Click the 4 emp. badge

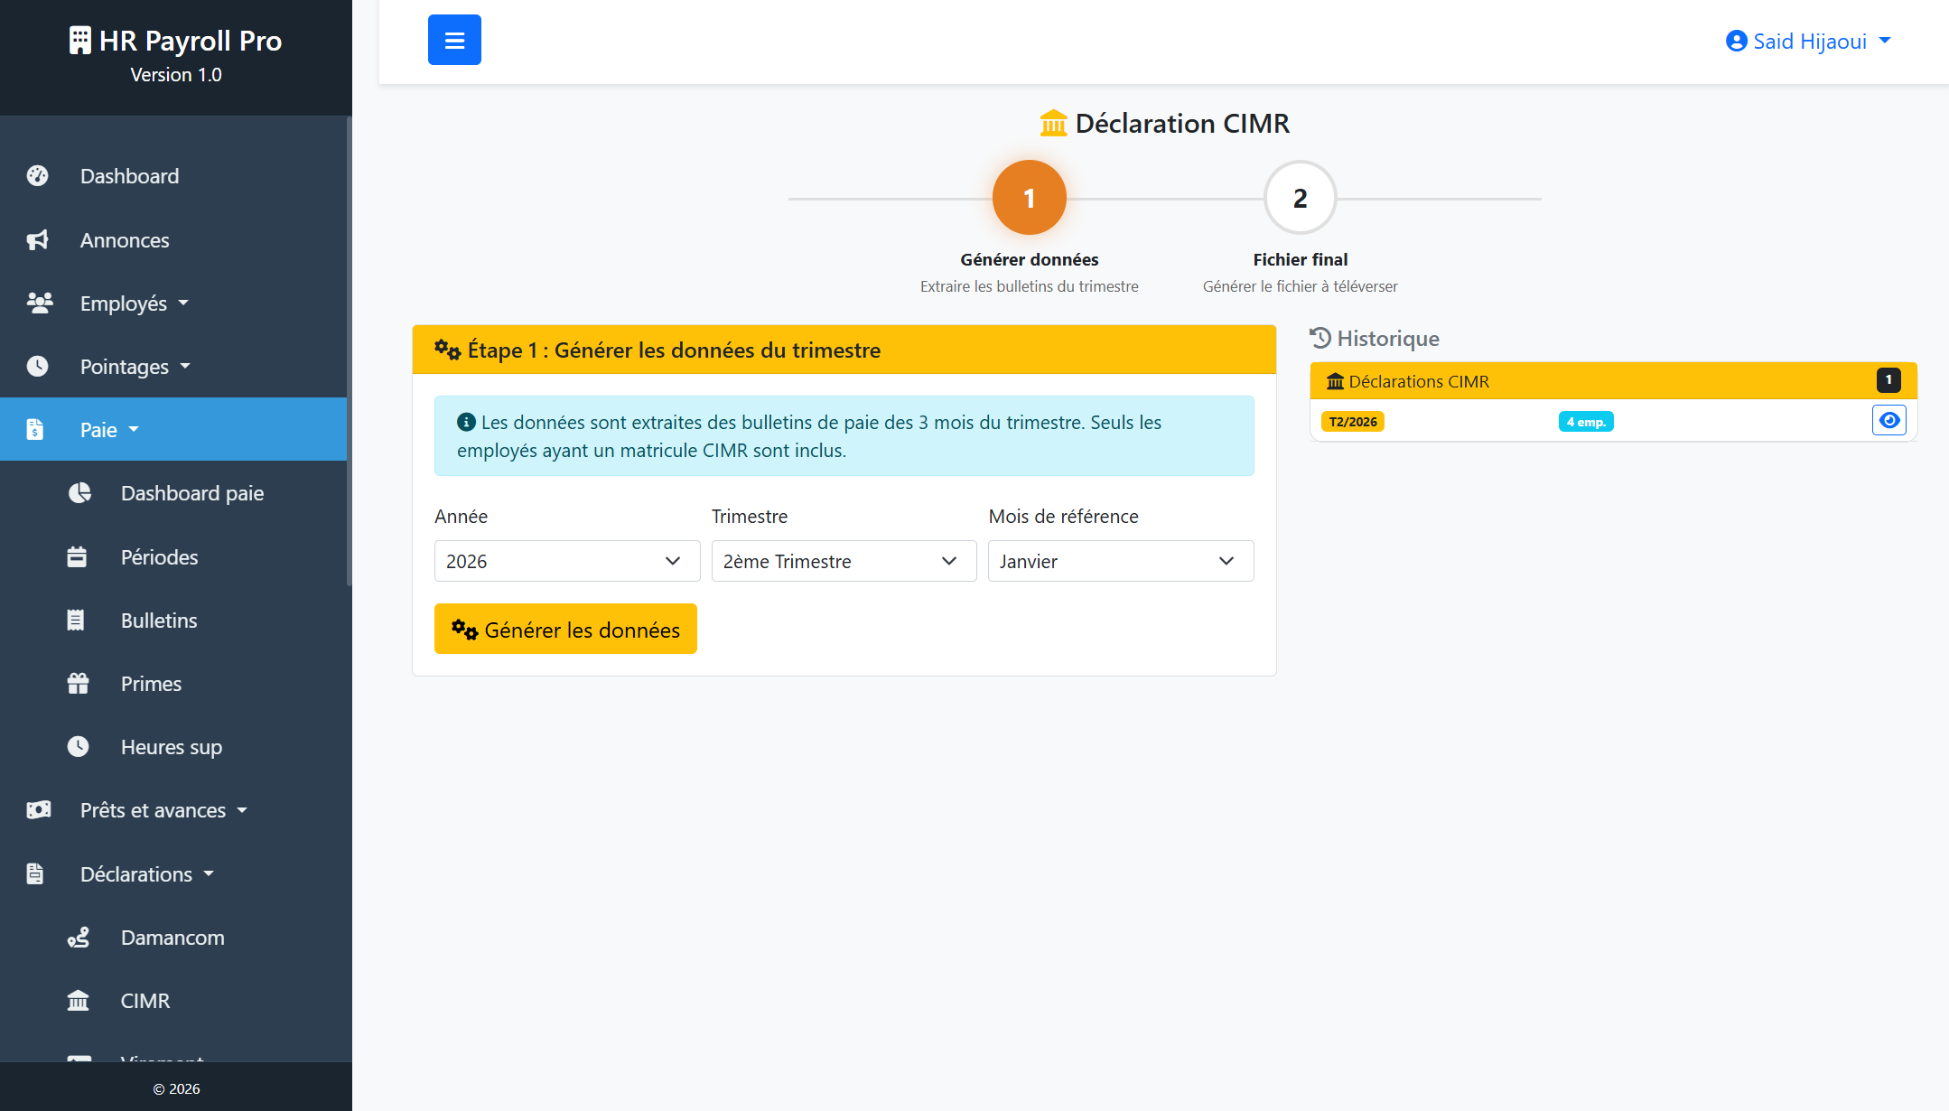pos(1586,422)
